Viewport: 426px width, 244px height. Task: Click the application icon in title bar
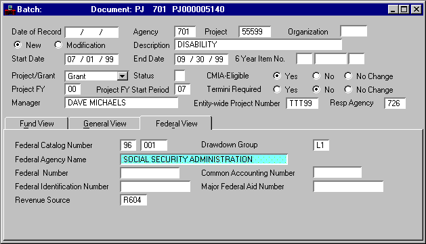click(9, 9)
